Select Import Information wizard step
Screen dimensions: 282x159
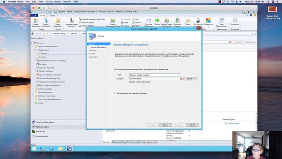(x=98, y=47)
